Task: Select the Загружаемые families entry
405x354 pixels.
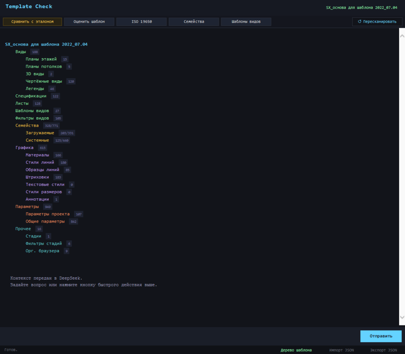Action: coord(40,133)
